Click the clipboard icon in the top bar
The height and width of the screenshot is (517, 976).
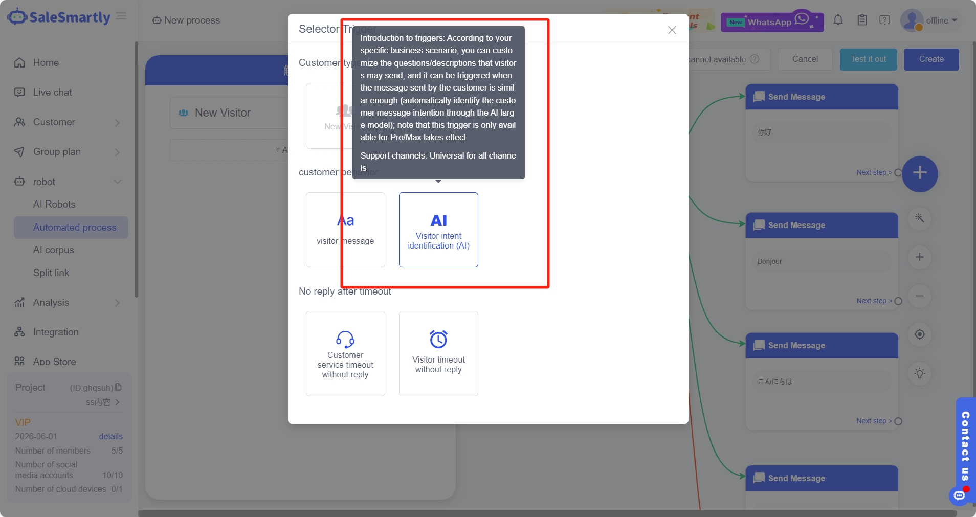(861, 20)
